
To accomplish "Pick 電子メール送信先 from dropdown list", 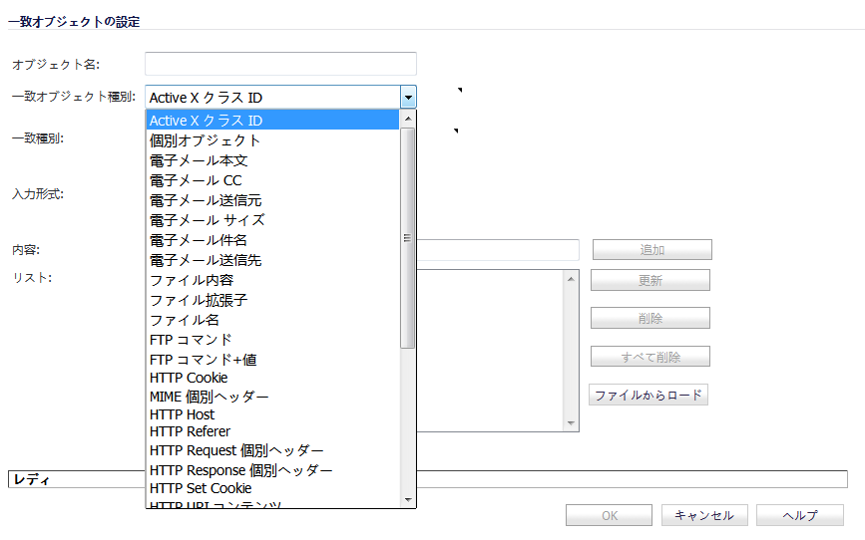I will pyautogui.click(x=272, y=259).
